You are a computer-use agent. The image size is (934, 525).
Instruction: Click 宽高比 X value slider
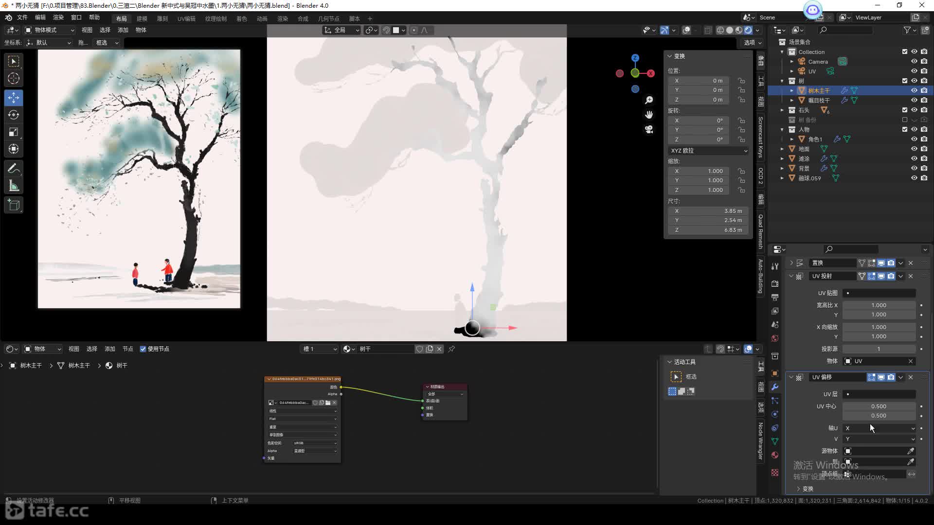[880, 305]
